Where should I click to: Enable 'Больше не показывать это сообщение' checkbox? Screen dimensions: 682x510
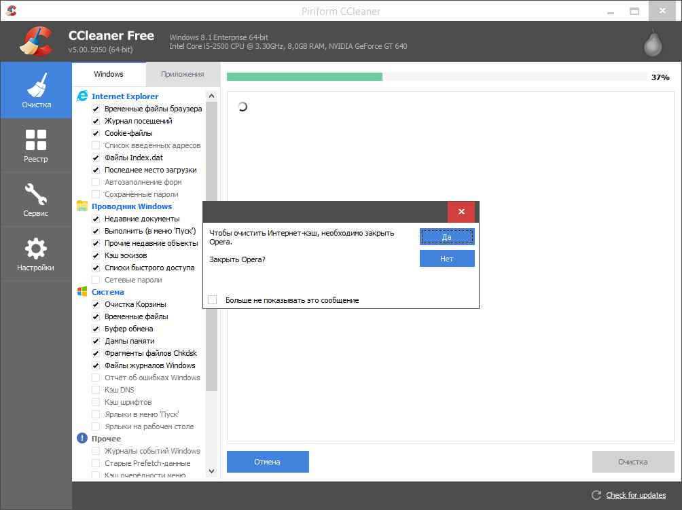[x=213, y=300]
